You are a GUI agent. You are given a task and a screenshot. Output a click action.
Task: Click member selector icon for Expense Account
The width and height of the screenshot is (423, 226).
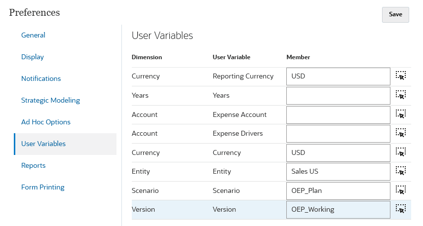tap(401, 114)
